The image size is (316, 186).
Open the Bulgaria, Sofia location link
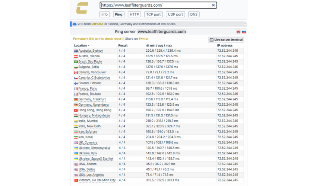coord(88,67)
